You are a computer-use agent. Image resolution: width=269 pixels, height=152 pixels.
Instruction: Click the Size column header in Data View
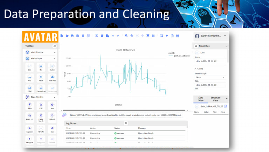click(x=215, y=112)
